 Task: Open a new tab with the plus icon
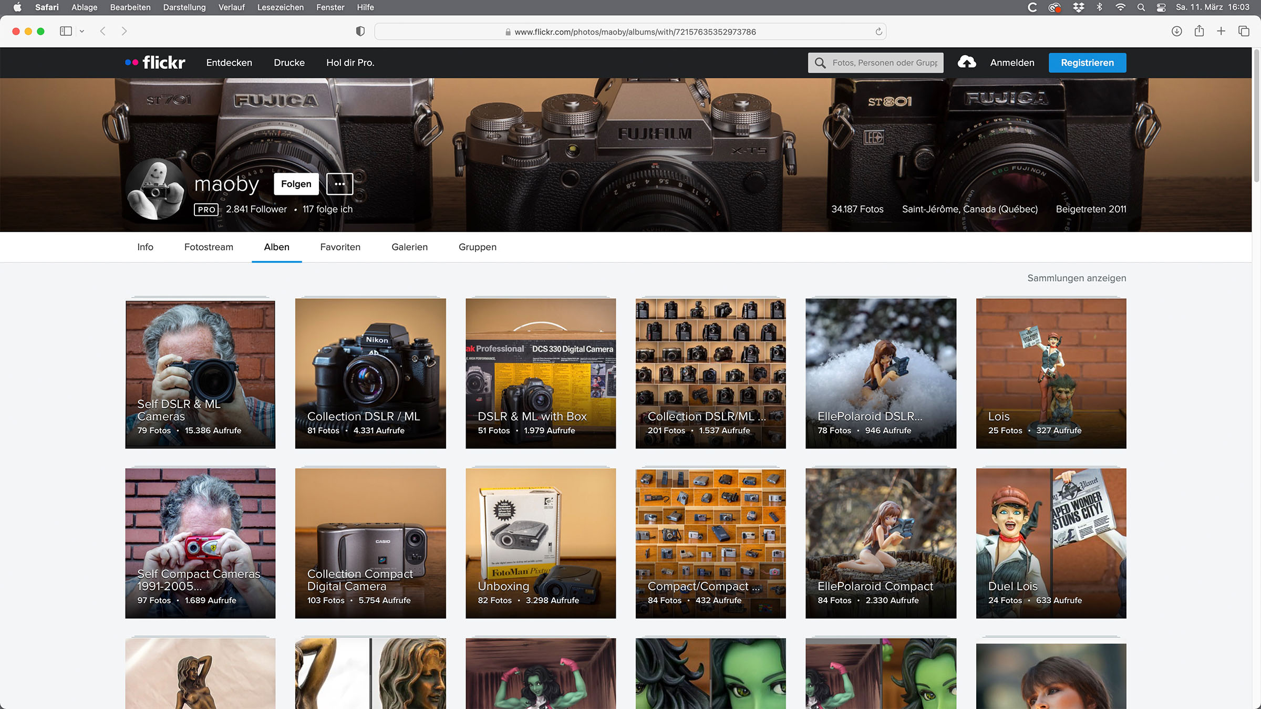click(x=1221, y=32)
